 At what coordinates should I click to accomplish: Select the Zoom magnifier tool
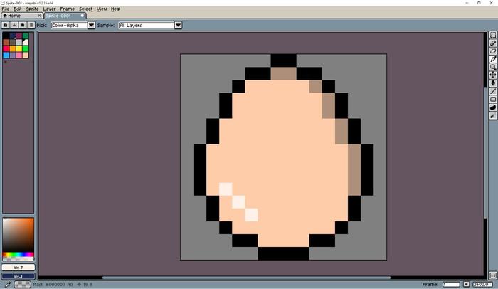(x=493, y=67)
